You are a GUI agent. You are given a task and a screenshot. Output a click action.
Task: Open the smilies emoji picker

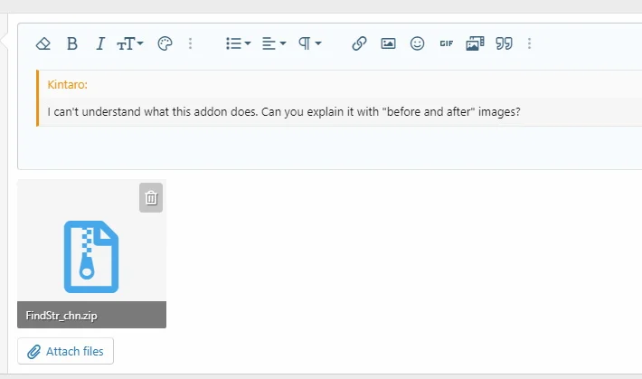(x=417, y=43)
